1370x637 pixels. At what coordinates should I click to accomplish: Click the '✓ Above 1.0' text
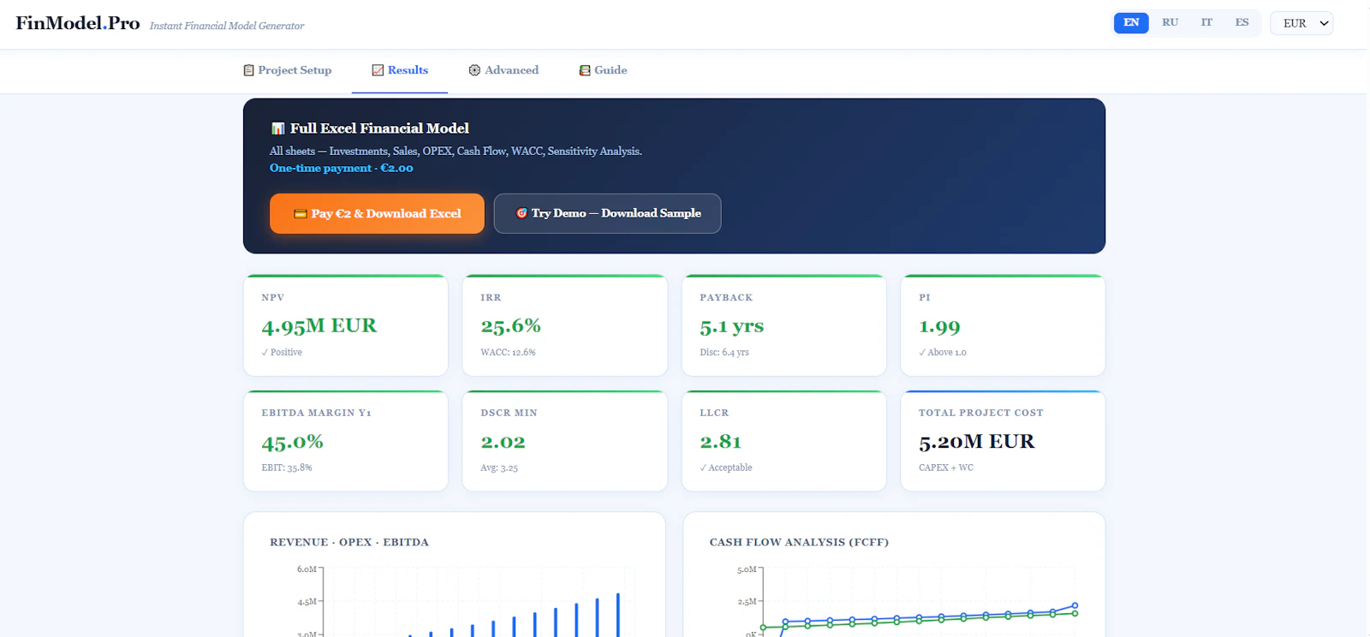pos(943,353)
